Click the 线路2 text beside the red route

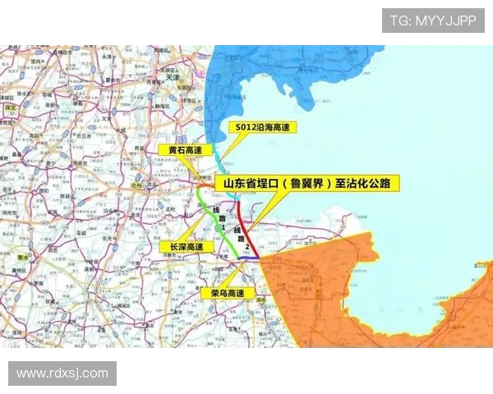242,238
